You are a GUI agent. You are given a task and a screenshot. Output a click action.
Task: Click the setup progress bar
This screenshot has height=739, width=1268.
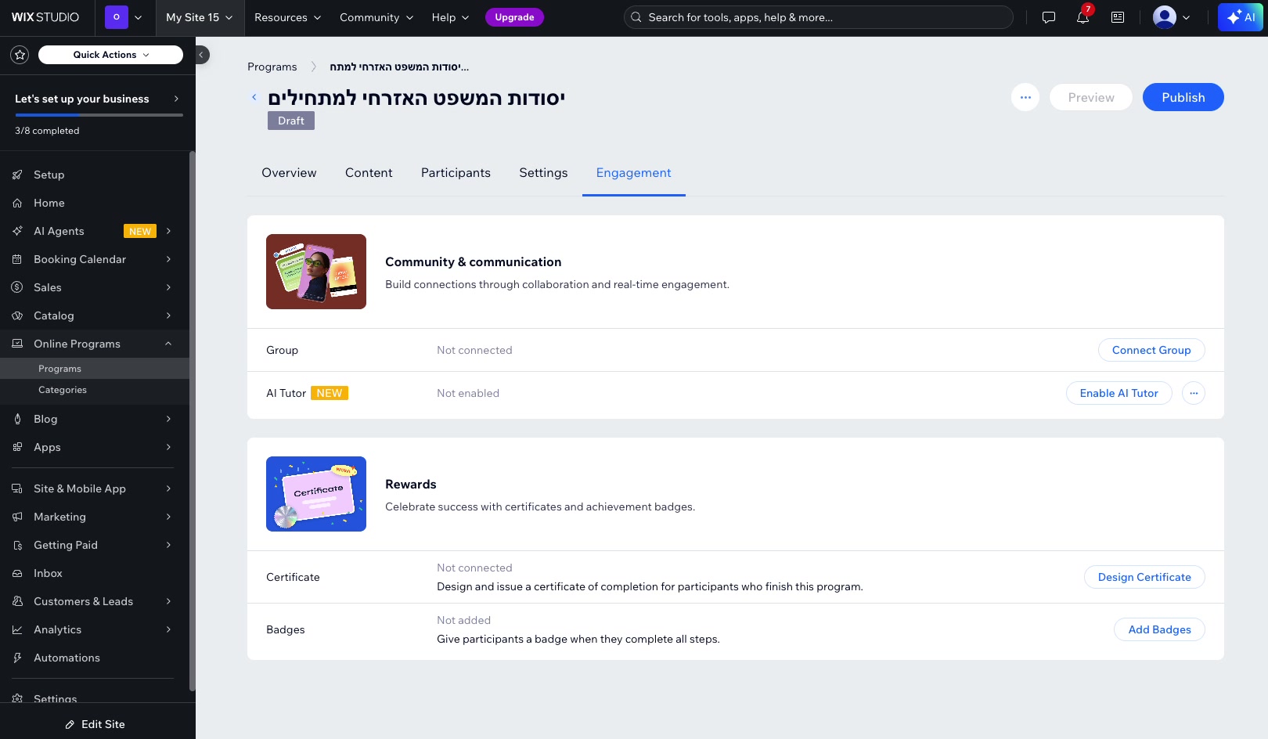[x=99, y=115]
